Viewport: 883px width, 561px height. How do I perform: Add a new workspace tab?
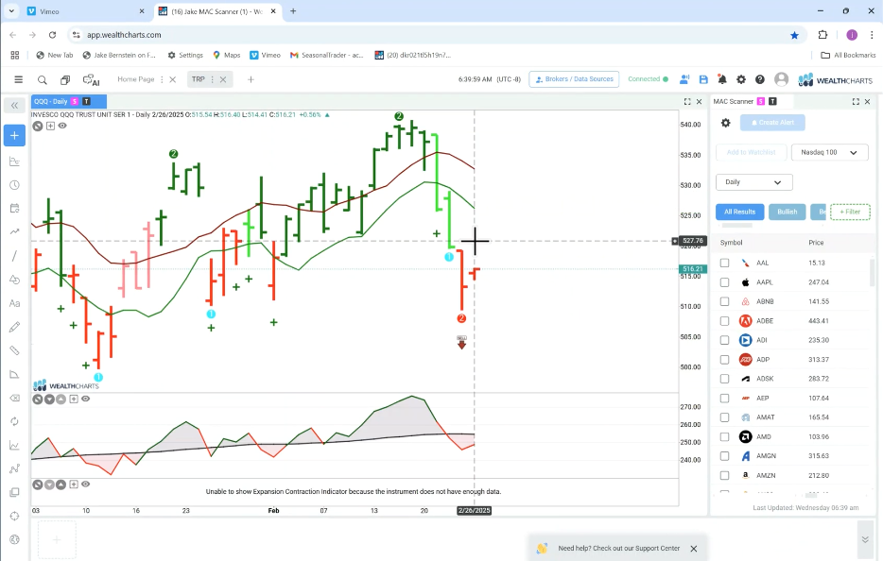251,80
